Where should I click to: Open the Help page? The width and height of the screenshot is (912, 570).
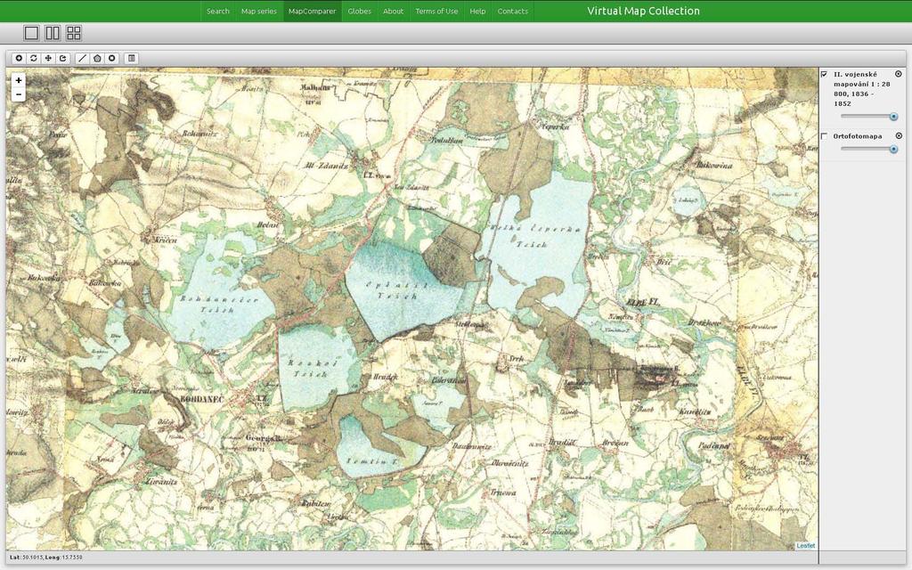477,11
